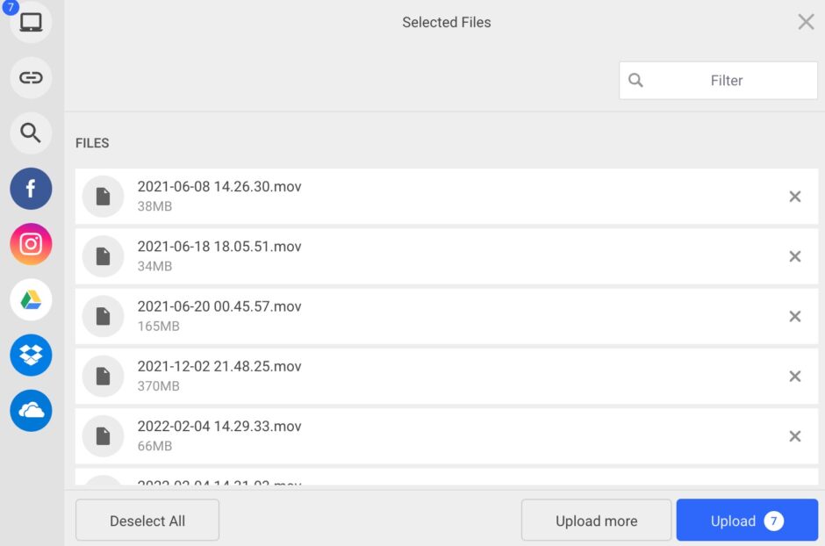This screenshot has height=546, width=825.
Task: Remove 2021-06-18 18.05.51.mov from selection
Action: pos(794,256)
